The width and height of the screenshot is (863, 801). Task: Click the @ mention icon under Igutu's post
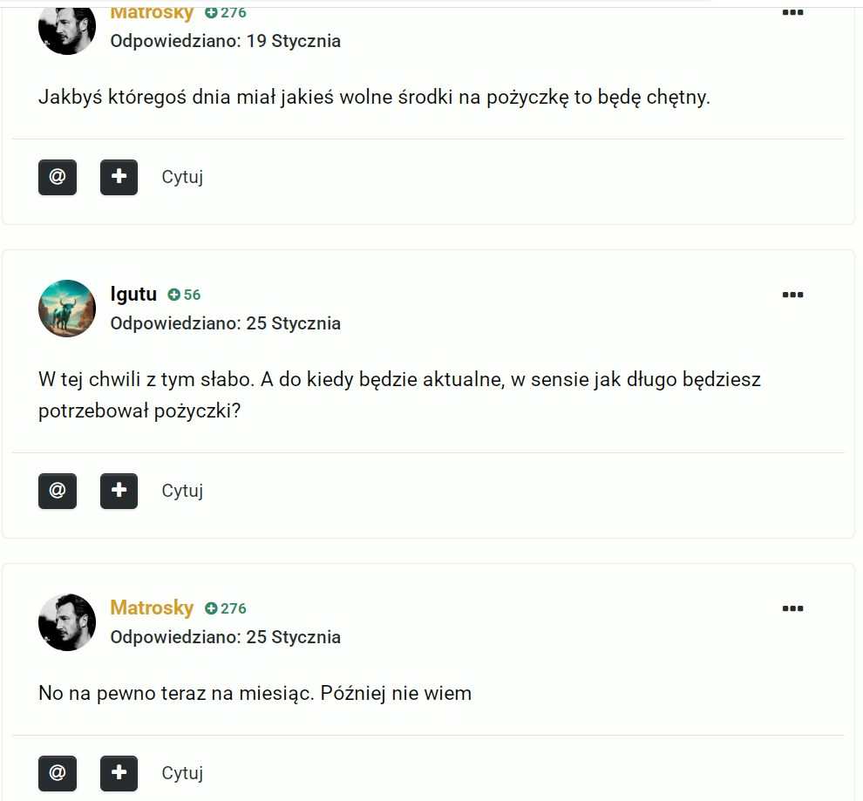pos(58,491)
